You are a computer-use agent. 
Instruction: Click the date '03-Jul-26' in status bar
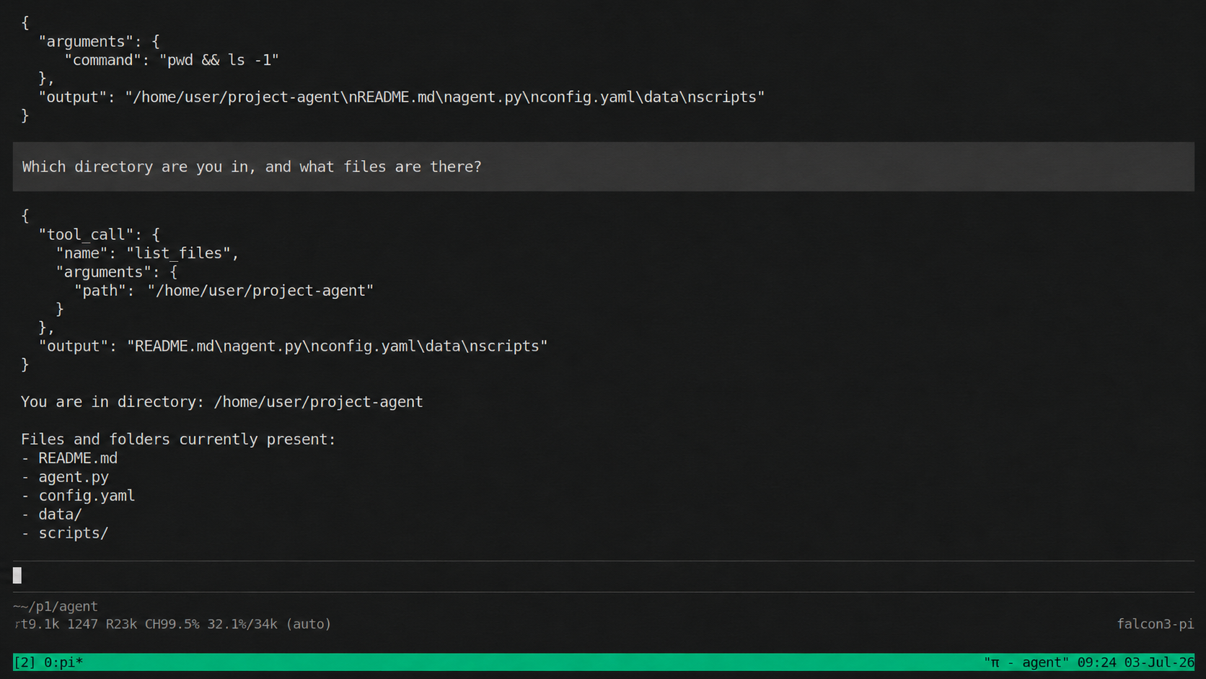pos(1159,662)
